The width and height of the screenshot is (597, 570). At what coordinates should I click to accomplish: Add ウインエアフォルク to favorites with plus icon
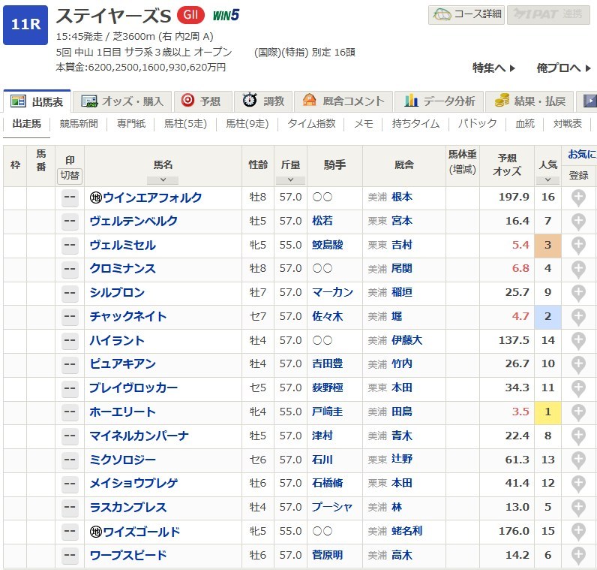pyautogui.click(x=577, y=198)
